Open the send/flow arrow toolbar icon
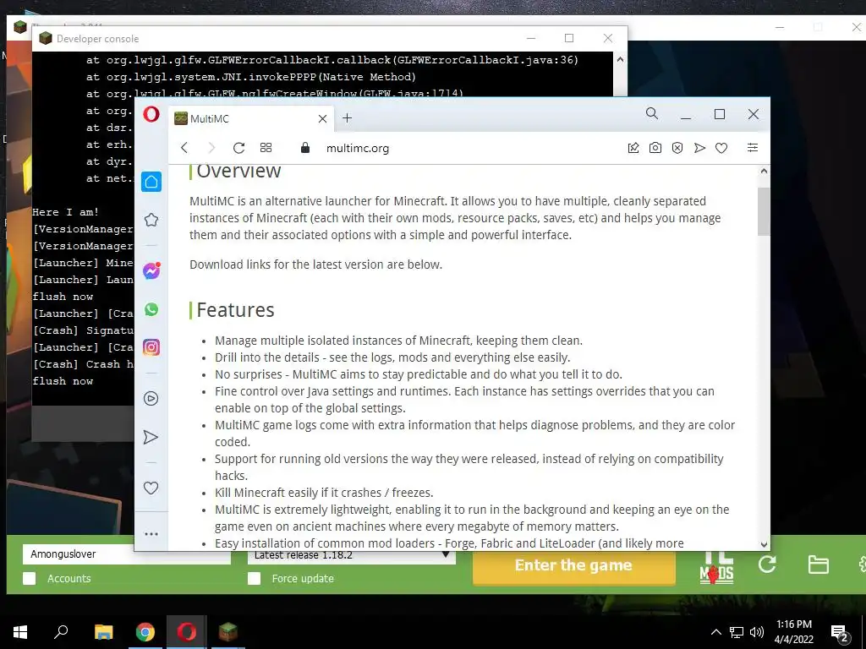The width and height of the screenshot is (866, 649). (699, 148)
